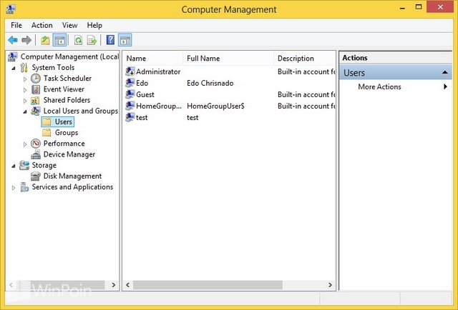The height and width of the screenshot is (310, 458).
Task: Open the View menu
Action: click(70, 26)
